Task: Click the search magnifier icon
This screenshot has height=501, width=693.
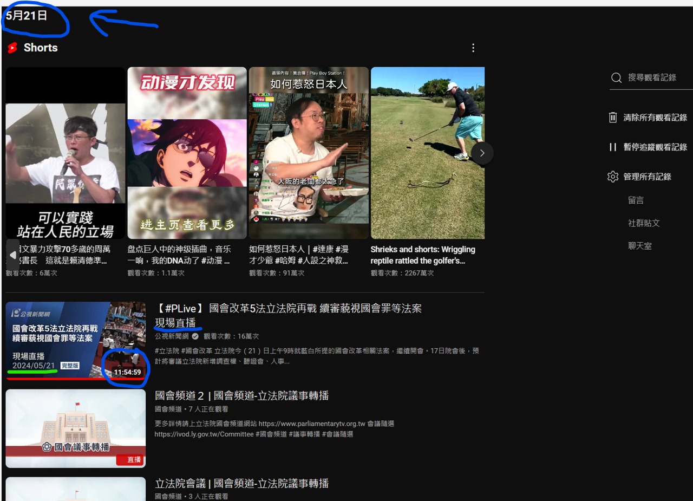Action: pyautogui.click(x=616, y=78)
